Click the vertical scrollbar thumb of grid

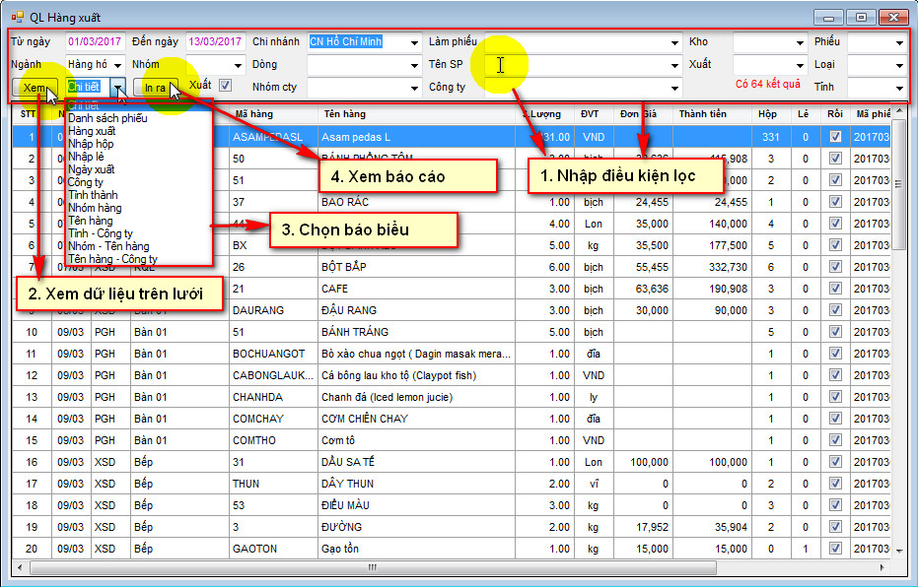coord(898,184)
